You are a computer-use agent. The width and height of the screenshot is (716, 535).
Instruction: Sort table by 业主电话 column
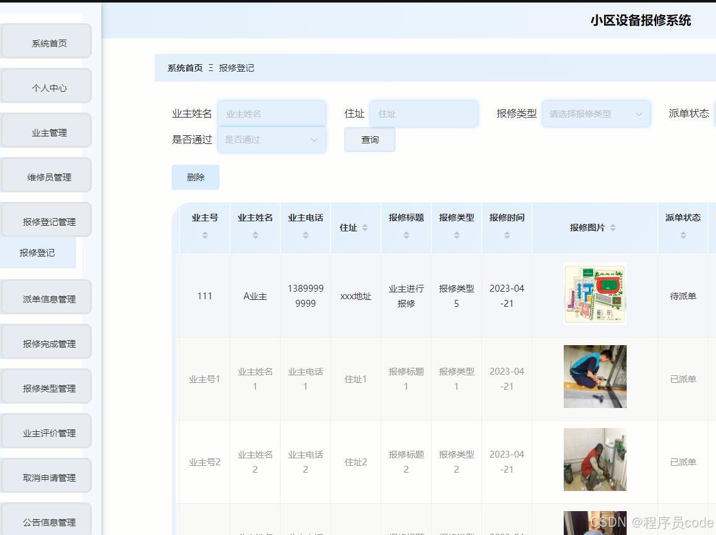[305, 236]
